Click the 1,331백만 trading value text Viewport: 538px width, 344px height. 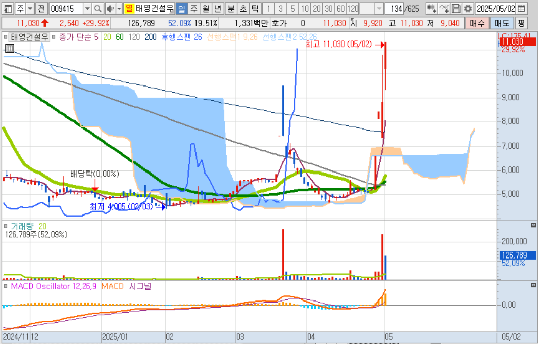coord(251,23)
